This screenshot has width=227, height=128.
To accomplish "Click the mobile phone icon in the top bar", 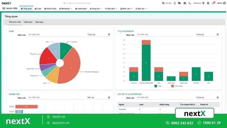I will [x=175, y=3].
